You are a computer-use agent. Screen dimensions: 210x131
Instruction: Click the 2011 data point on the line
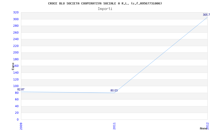click(x=114, y=93)
